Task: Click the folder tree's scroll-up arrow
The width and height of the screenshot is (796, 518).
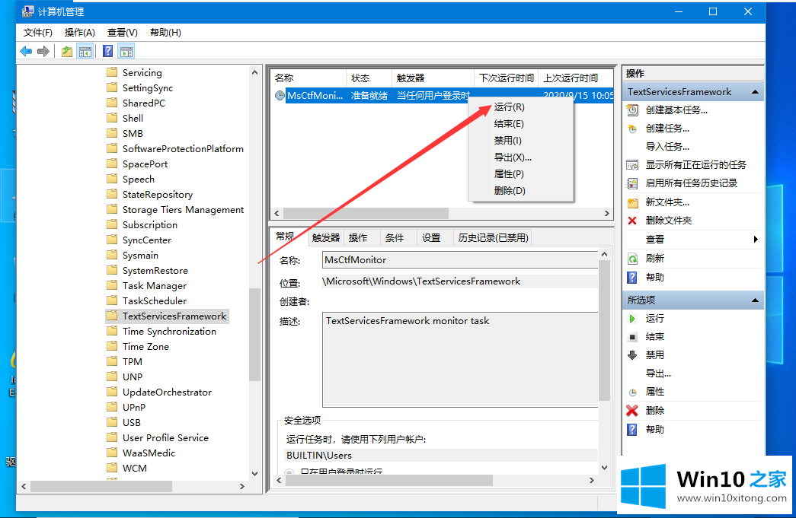Action: click(255, 72)
